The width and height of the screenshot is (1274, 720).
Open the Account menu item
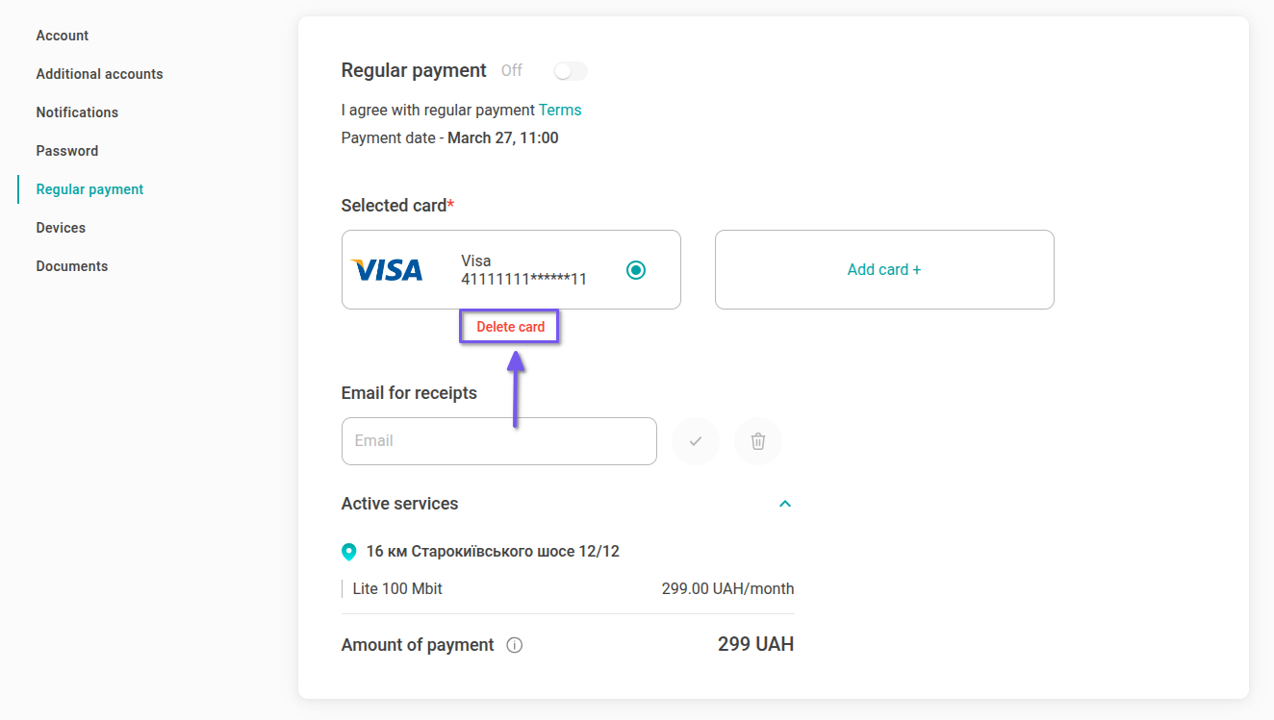click(63, 36)
